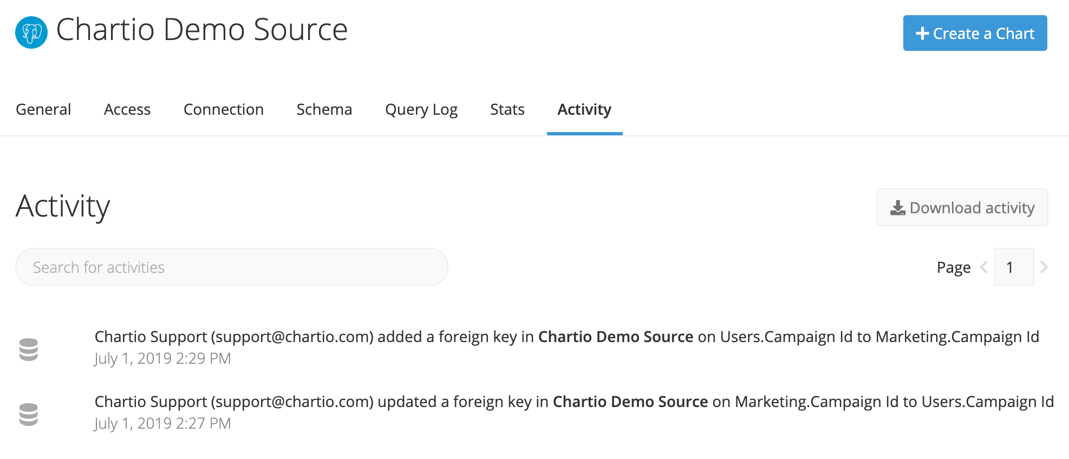Open the Connection tab

coord(224,109)
